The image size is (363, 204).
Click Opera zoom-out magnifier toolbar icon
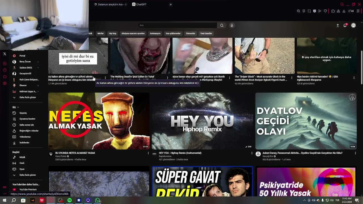click(x=298, y=11)
